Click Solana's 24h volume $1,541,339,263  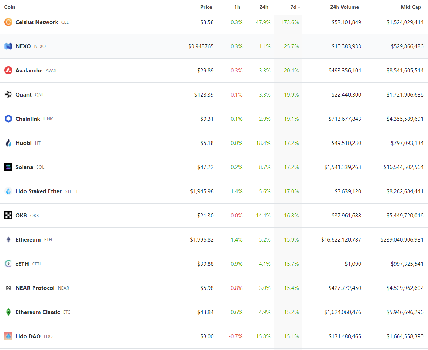tap(342, 167)
